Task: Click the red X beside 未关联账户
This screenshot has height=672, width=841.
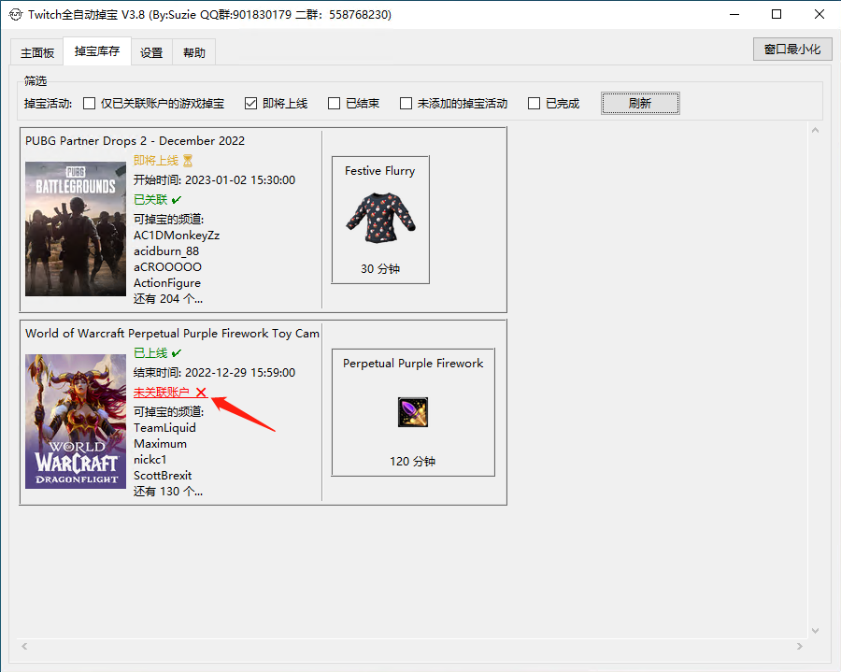Action: point(201,392)
